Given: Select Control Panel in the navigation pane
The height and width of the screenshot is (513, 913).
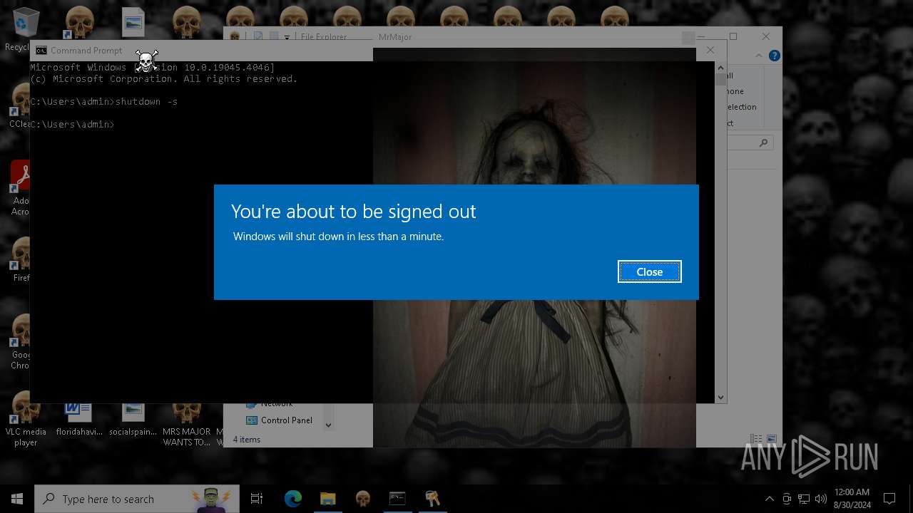Looking at the screenshot, I should (280, 420).
